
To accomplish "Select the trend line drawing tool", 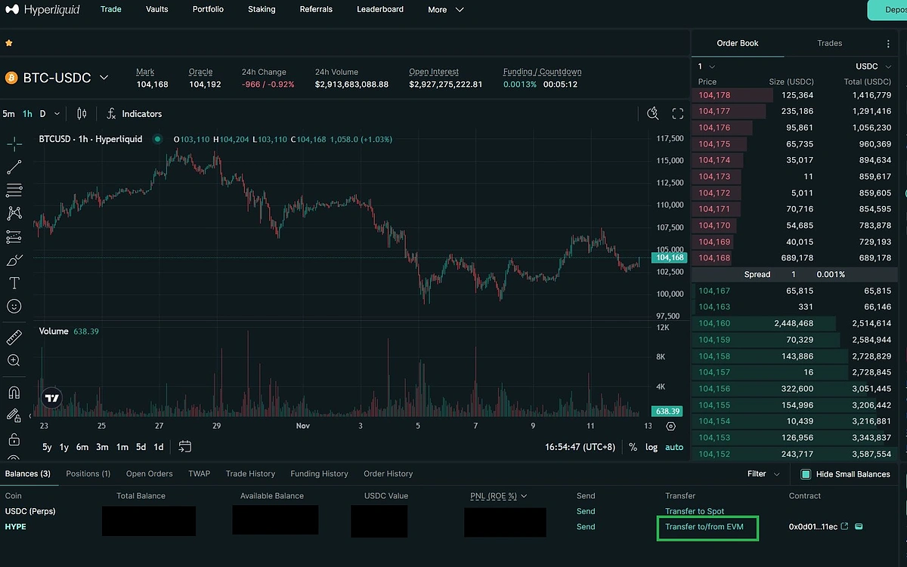I will (14, 167).
